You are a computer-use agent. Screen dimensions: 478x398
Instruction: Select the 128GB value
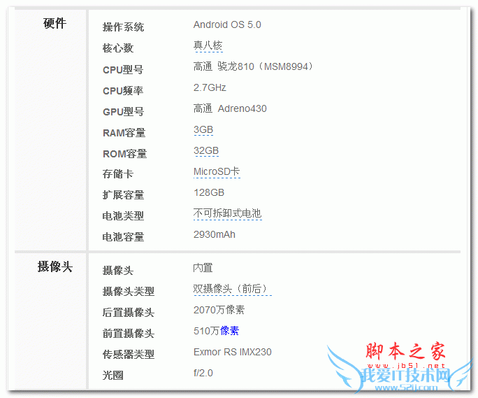(209, 192)
